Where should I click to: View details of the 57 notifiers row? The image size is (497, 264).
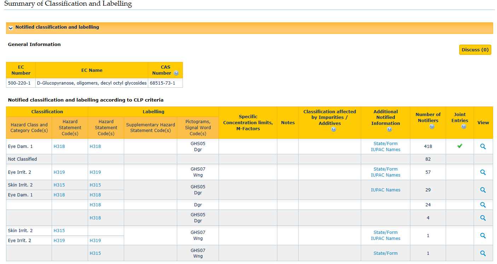(x=483, y=172)
